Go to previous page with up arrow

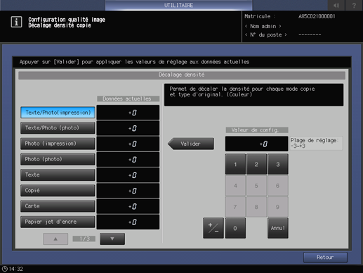click(55, 239)
